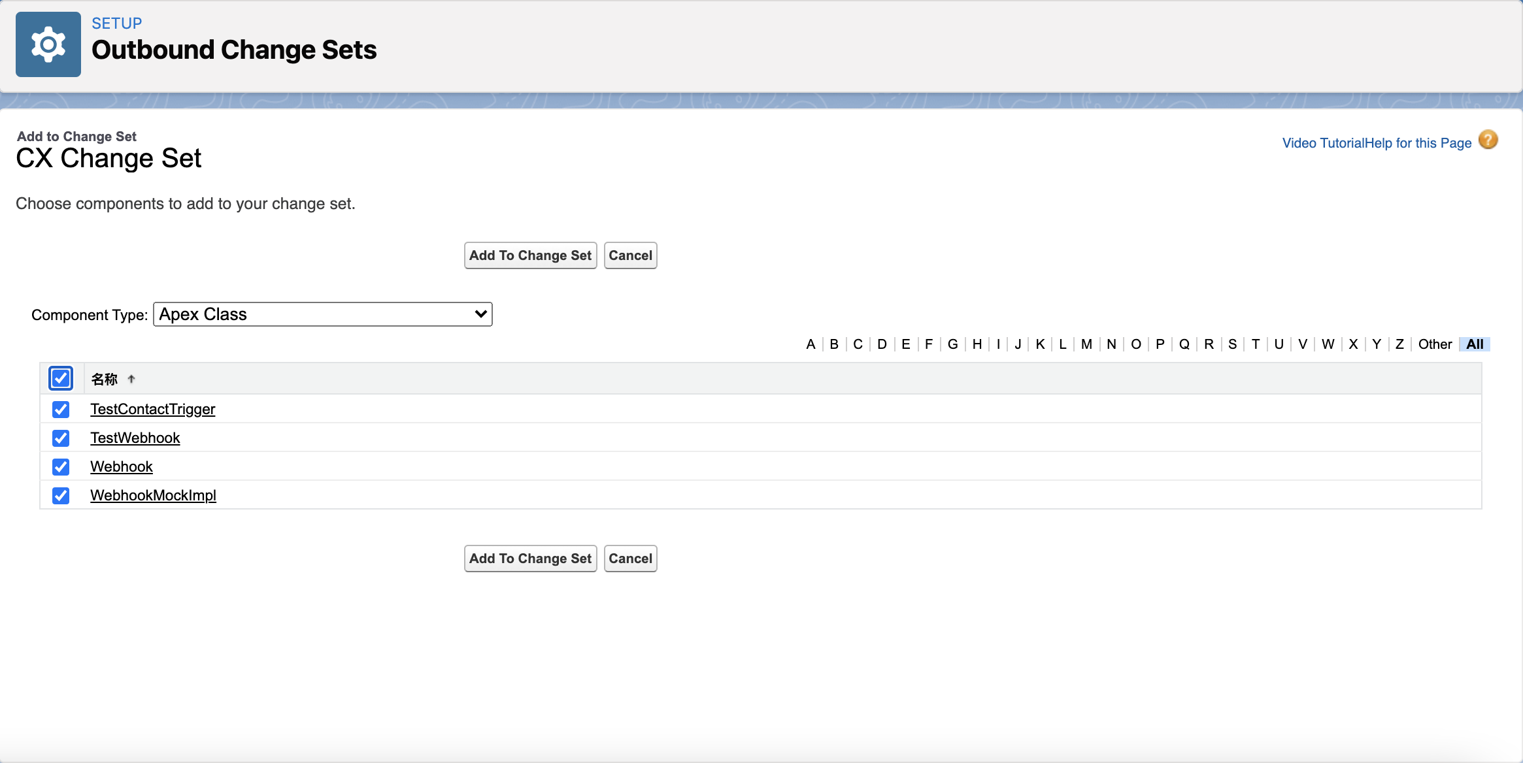Screen dimensions: 1523x763
Task: Uncheck the TestWebhook checkbox
Action: (61, 438)
